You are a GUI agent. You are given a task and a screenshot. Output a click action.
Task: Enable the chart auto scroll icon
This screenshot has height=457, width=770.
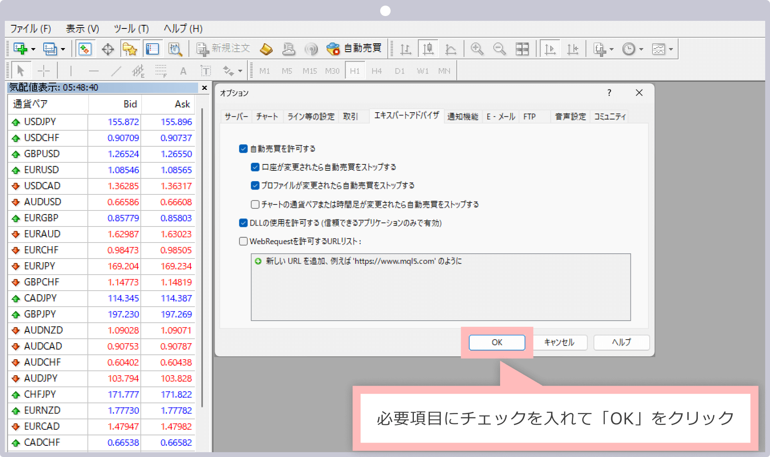[550, 49]
